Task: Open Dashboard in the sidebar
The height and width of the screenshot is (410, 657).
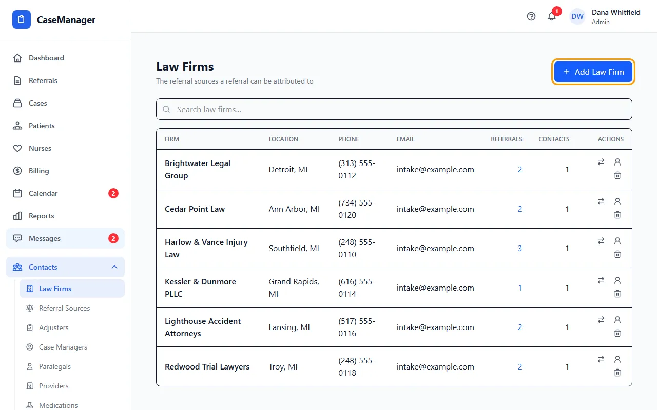Action: click(x=65, y=58)
